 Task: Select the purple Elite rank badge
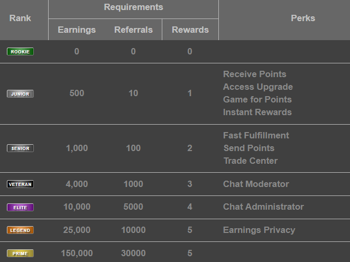pyautogui.click(x=20, y=208)
